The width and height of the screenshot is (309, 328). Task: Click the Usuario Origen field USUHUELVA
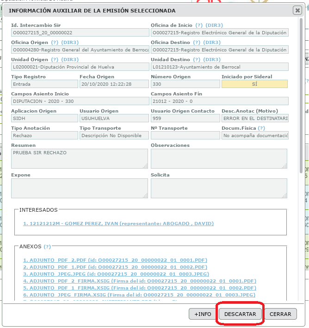[114, 119]
